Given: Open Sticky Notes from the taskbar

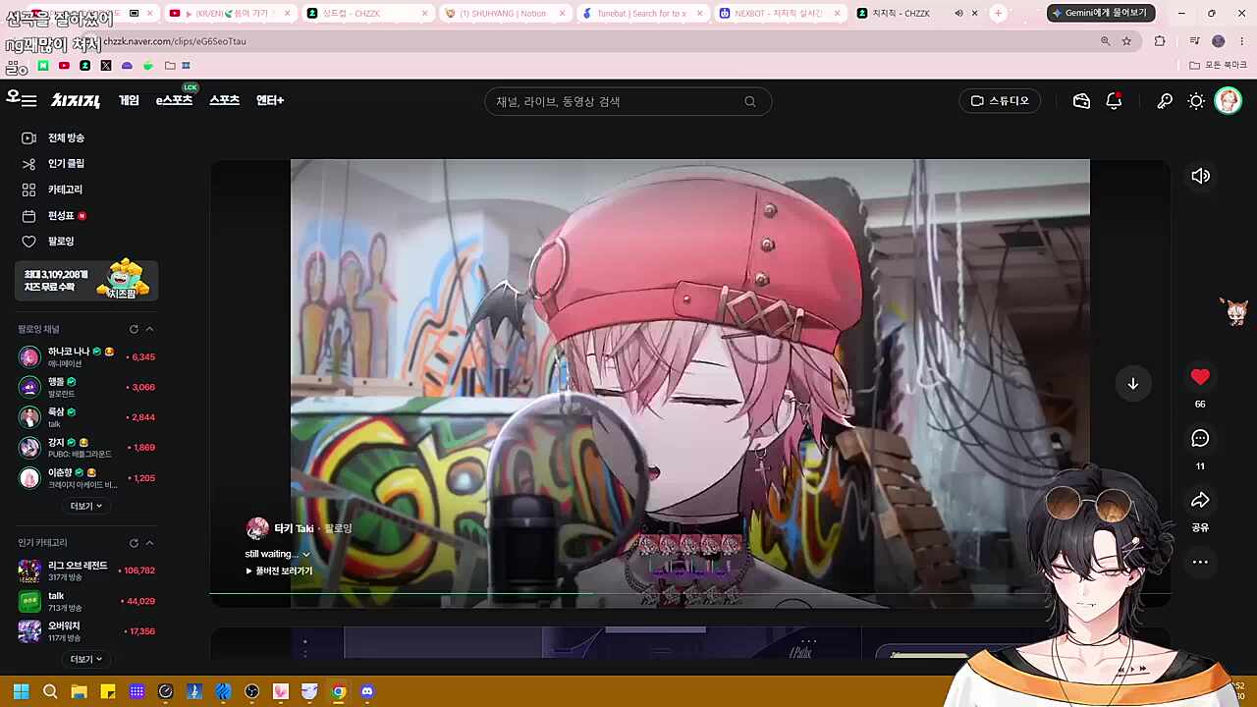Looking at the screenshot, I should pos(108,691).
